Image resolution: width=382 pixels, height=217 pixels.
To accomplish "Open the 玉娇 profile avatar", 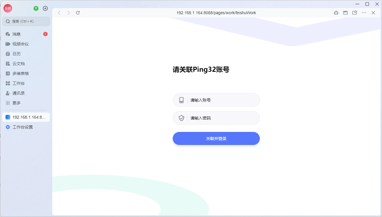I will [x=8, y=8].
